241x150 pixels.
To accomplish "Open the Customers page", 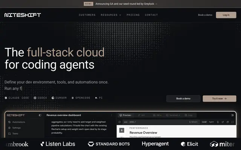I will 87,15.
